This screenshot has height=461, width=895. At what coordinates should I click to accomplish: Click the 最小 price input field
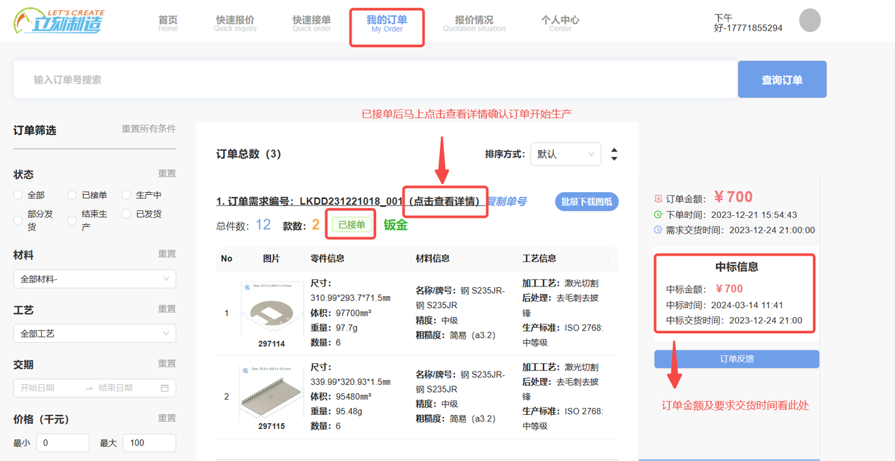[x=63, y=443]
